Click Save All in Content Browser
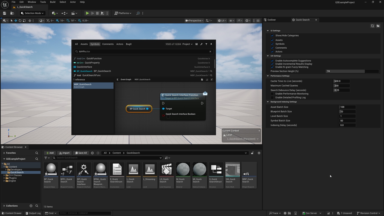 [x=81, y=153]
